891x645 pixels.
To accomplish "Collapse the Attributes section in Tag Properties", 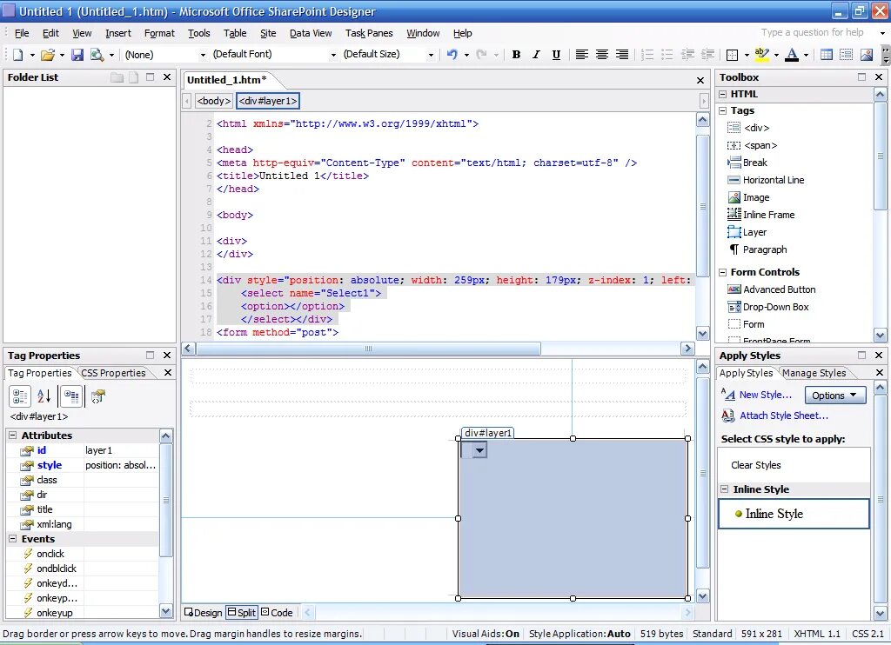I will 15,435.
